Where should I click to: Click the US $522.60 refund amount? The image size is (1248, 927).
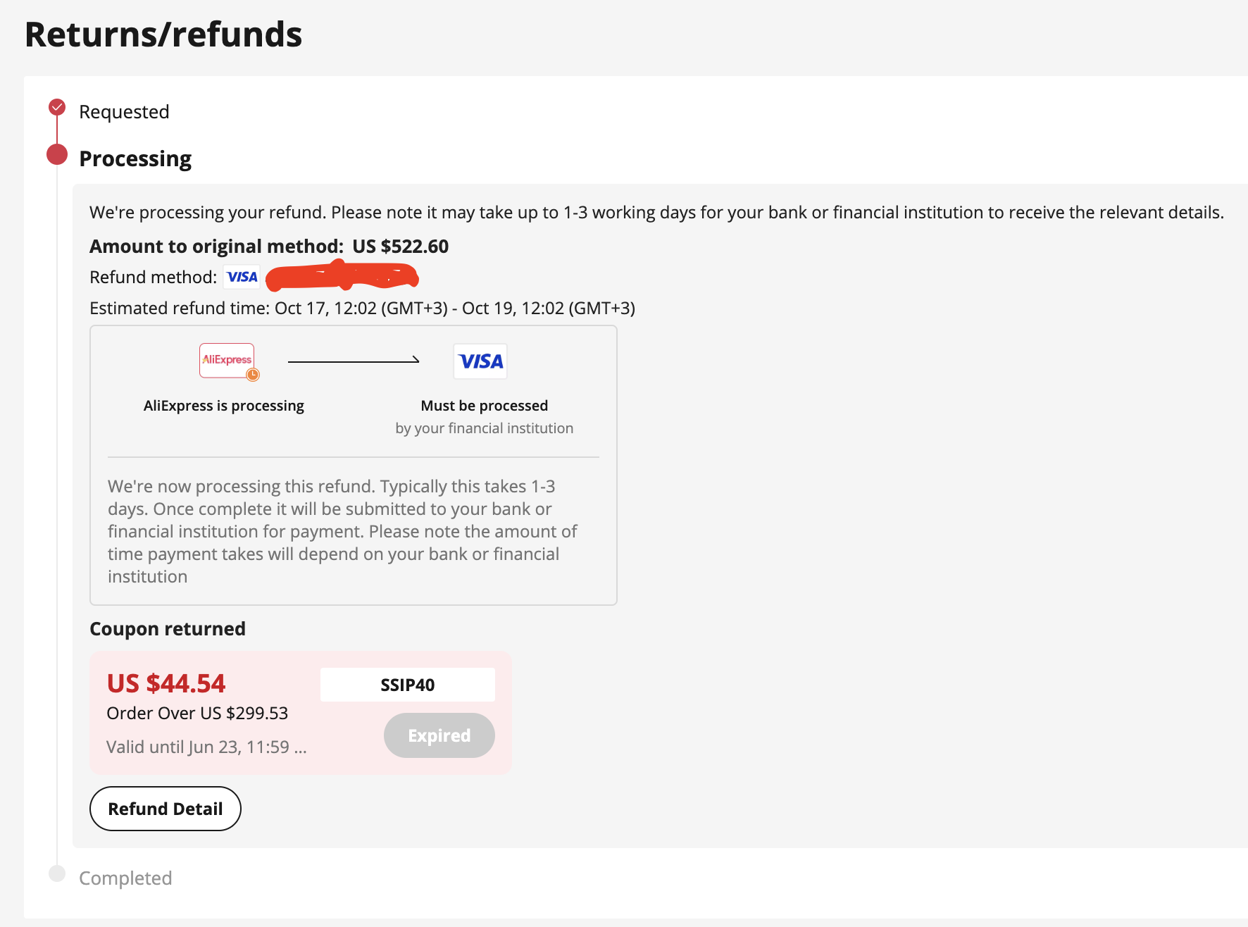pyautogui.click(x=400, y=246)
